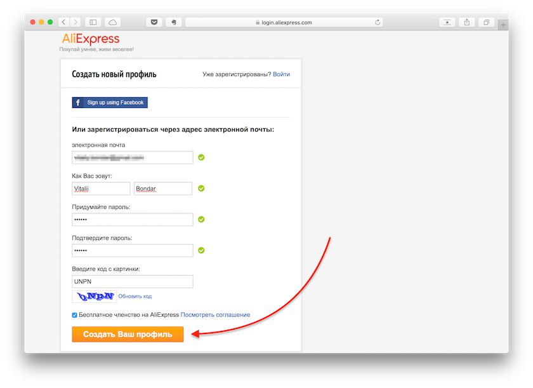The image size is (533, 388).
Task: Click the Войти link
Action: click(281, 74)
